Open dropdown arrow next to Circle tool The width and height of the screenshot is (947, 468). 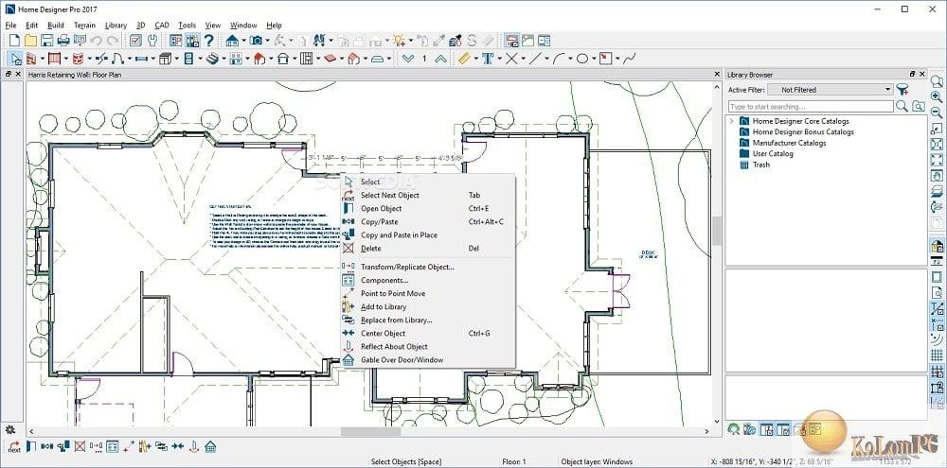[x=594, y=59]
